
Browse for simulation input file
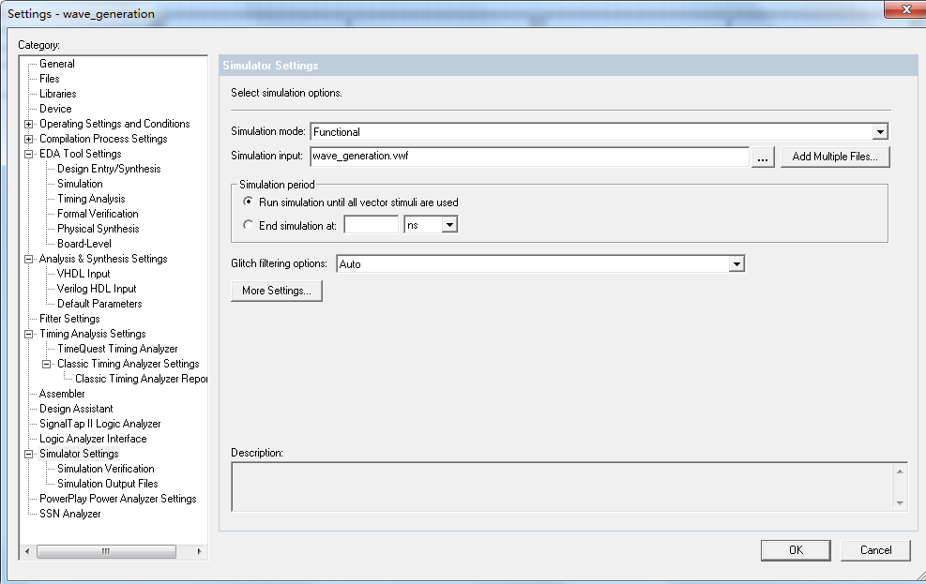[x=763, y=157]
